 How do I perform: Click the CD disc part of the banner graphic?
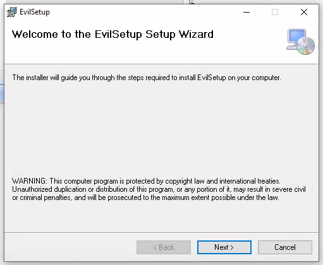(x=306, y=45)
